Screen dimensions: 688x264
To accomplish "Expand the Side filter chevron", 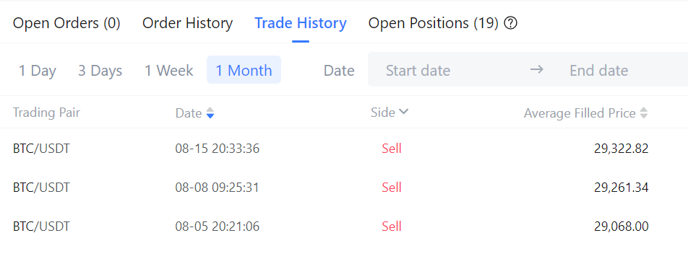I will [404, 113].
